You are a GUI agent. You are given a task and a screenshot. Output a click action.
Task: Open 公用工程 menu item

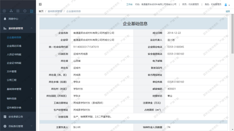(12, 80)
